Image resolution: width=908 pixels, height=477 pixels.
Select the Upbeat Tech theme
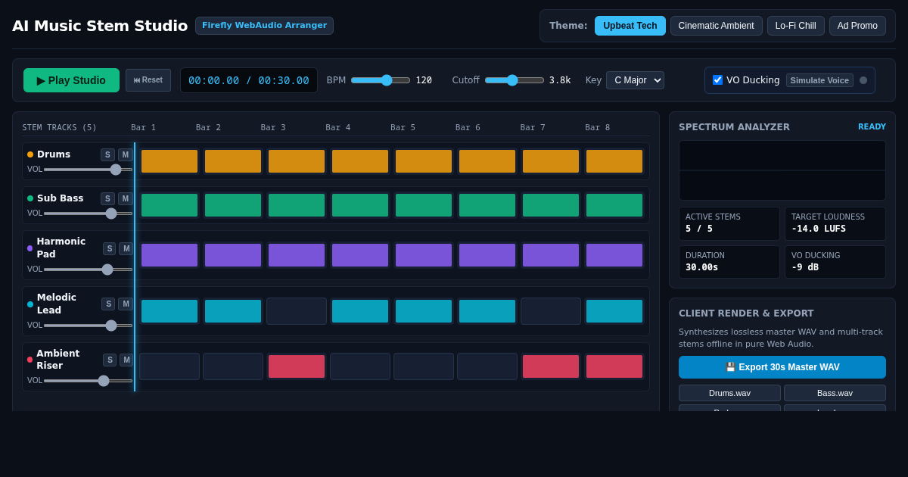pyautogui.click(x=630, y=26)
